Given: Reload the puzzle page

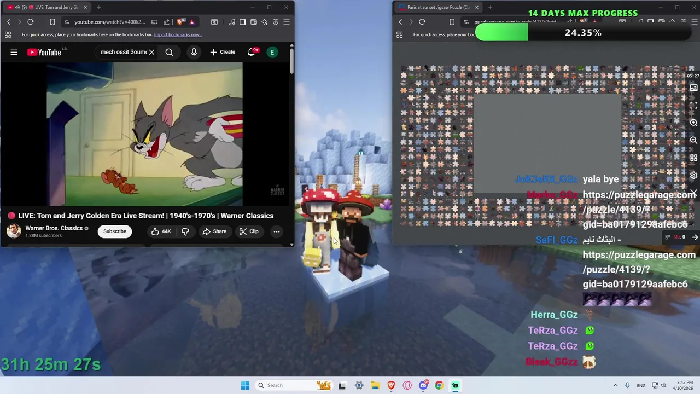Looking at the screenshot, I should (x=422, y=22).
